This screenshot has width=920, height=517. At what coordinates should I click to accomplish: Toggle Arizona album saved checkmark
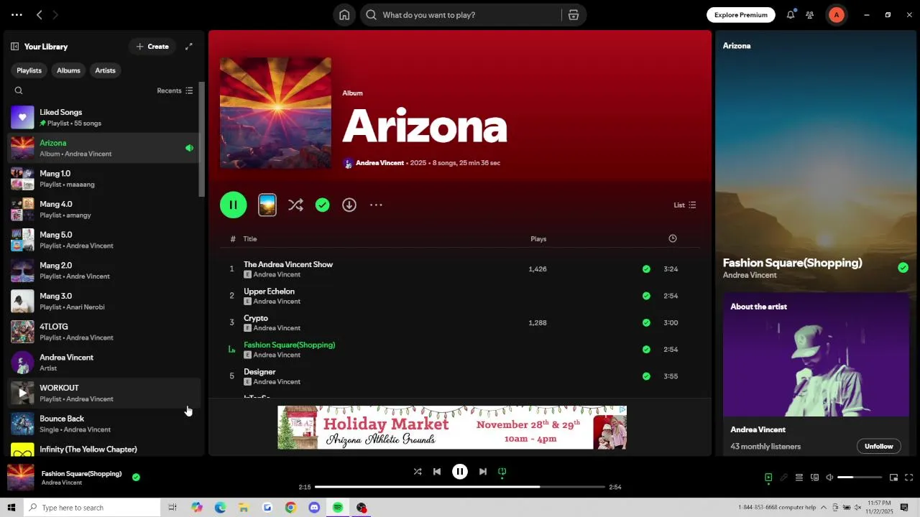coord(323,205)
